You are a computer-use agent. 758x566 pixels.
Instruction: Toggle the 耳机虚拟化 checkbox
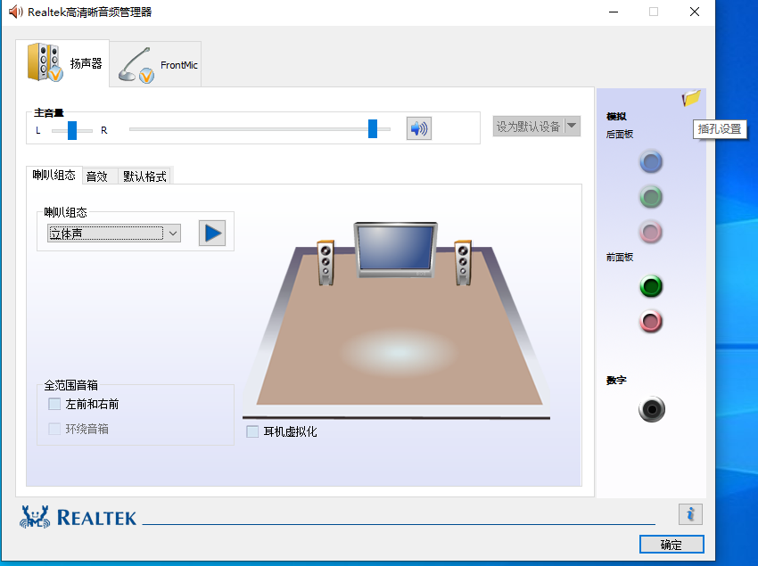coord(252,432)
